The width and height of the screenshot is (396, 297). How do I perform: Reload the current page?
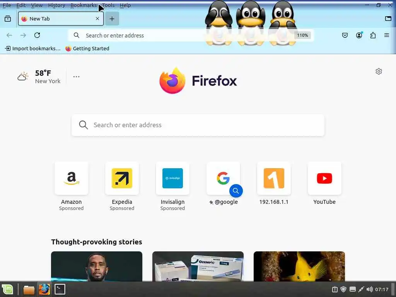pos(37,35)
